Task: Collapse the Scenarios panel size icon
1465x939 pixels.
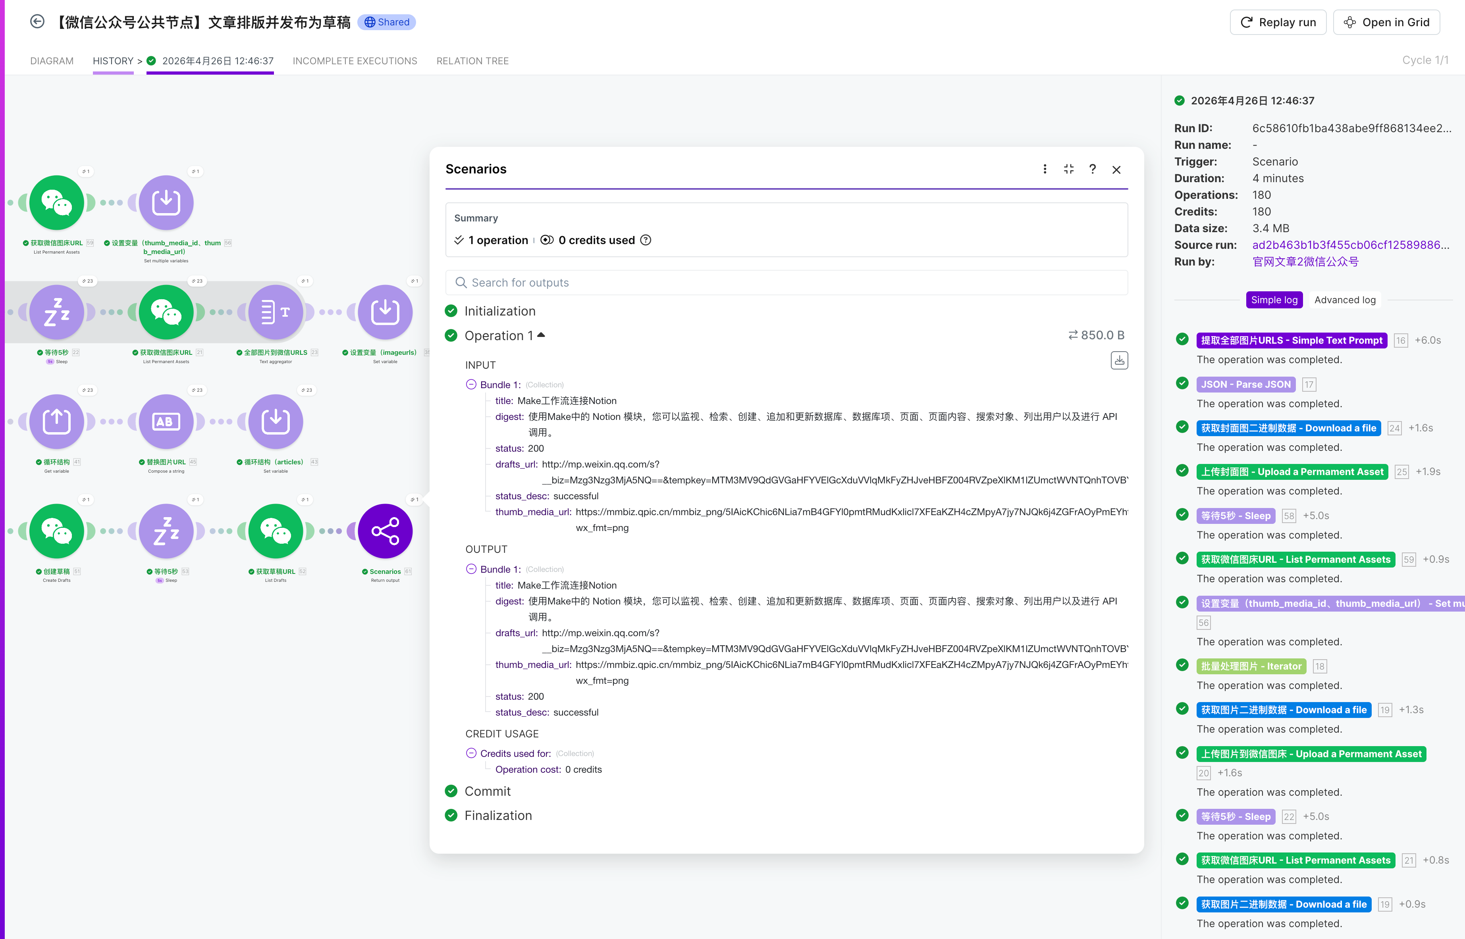Action: [1068, 169]
